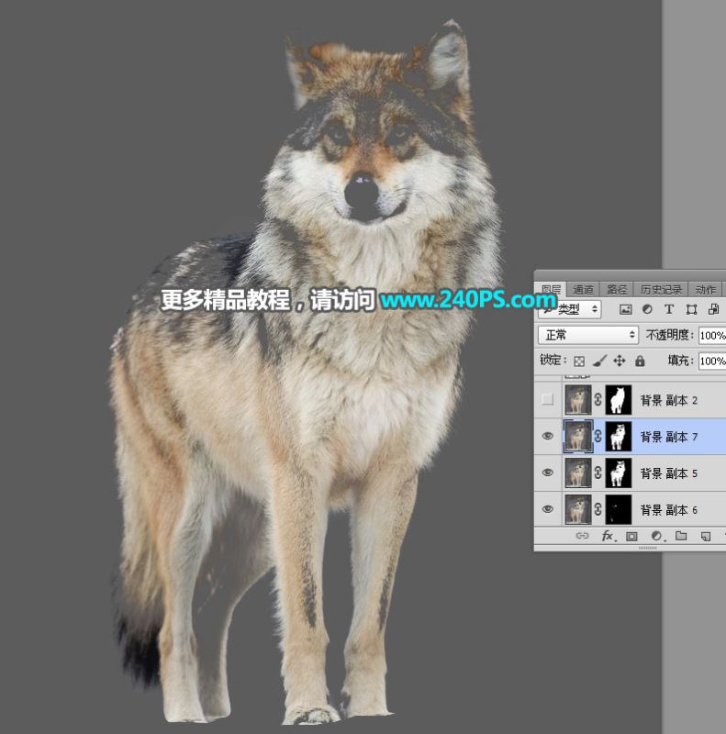Switch to the 通道 tab
Screen dimensions: 726x734
click(x=583, y=290)
